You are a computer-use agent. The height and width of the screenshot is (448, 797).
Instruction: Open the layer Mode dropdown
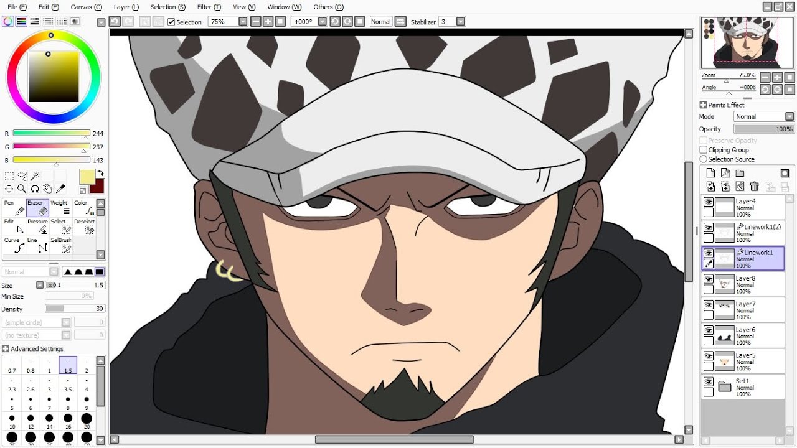(763, 117)
